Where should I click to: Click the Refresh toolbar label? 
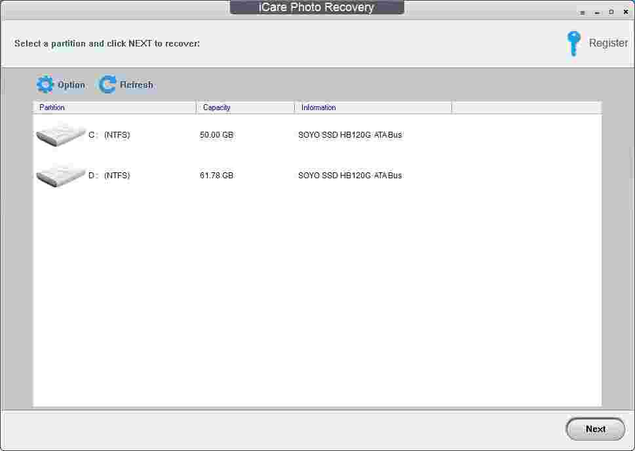136,85
